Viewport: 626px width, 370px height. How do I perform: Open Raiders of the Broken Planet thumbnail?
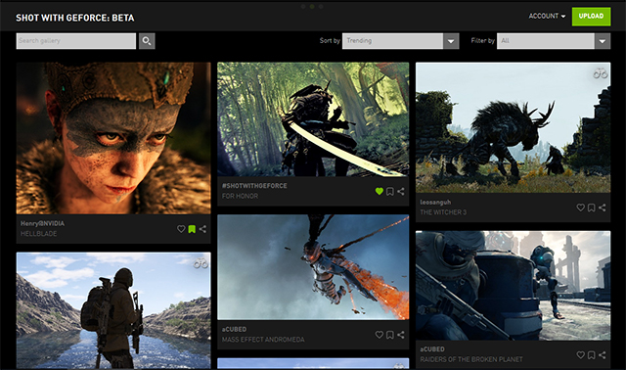[513, 285]
